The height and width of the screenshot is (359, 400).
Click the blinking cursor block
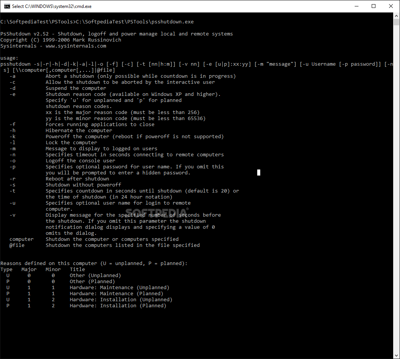coord(259,173)
